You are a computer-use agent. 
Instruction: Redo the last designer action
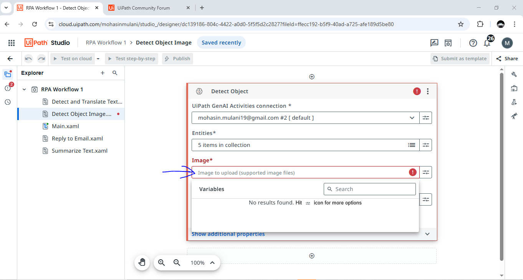point(41,59)
